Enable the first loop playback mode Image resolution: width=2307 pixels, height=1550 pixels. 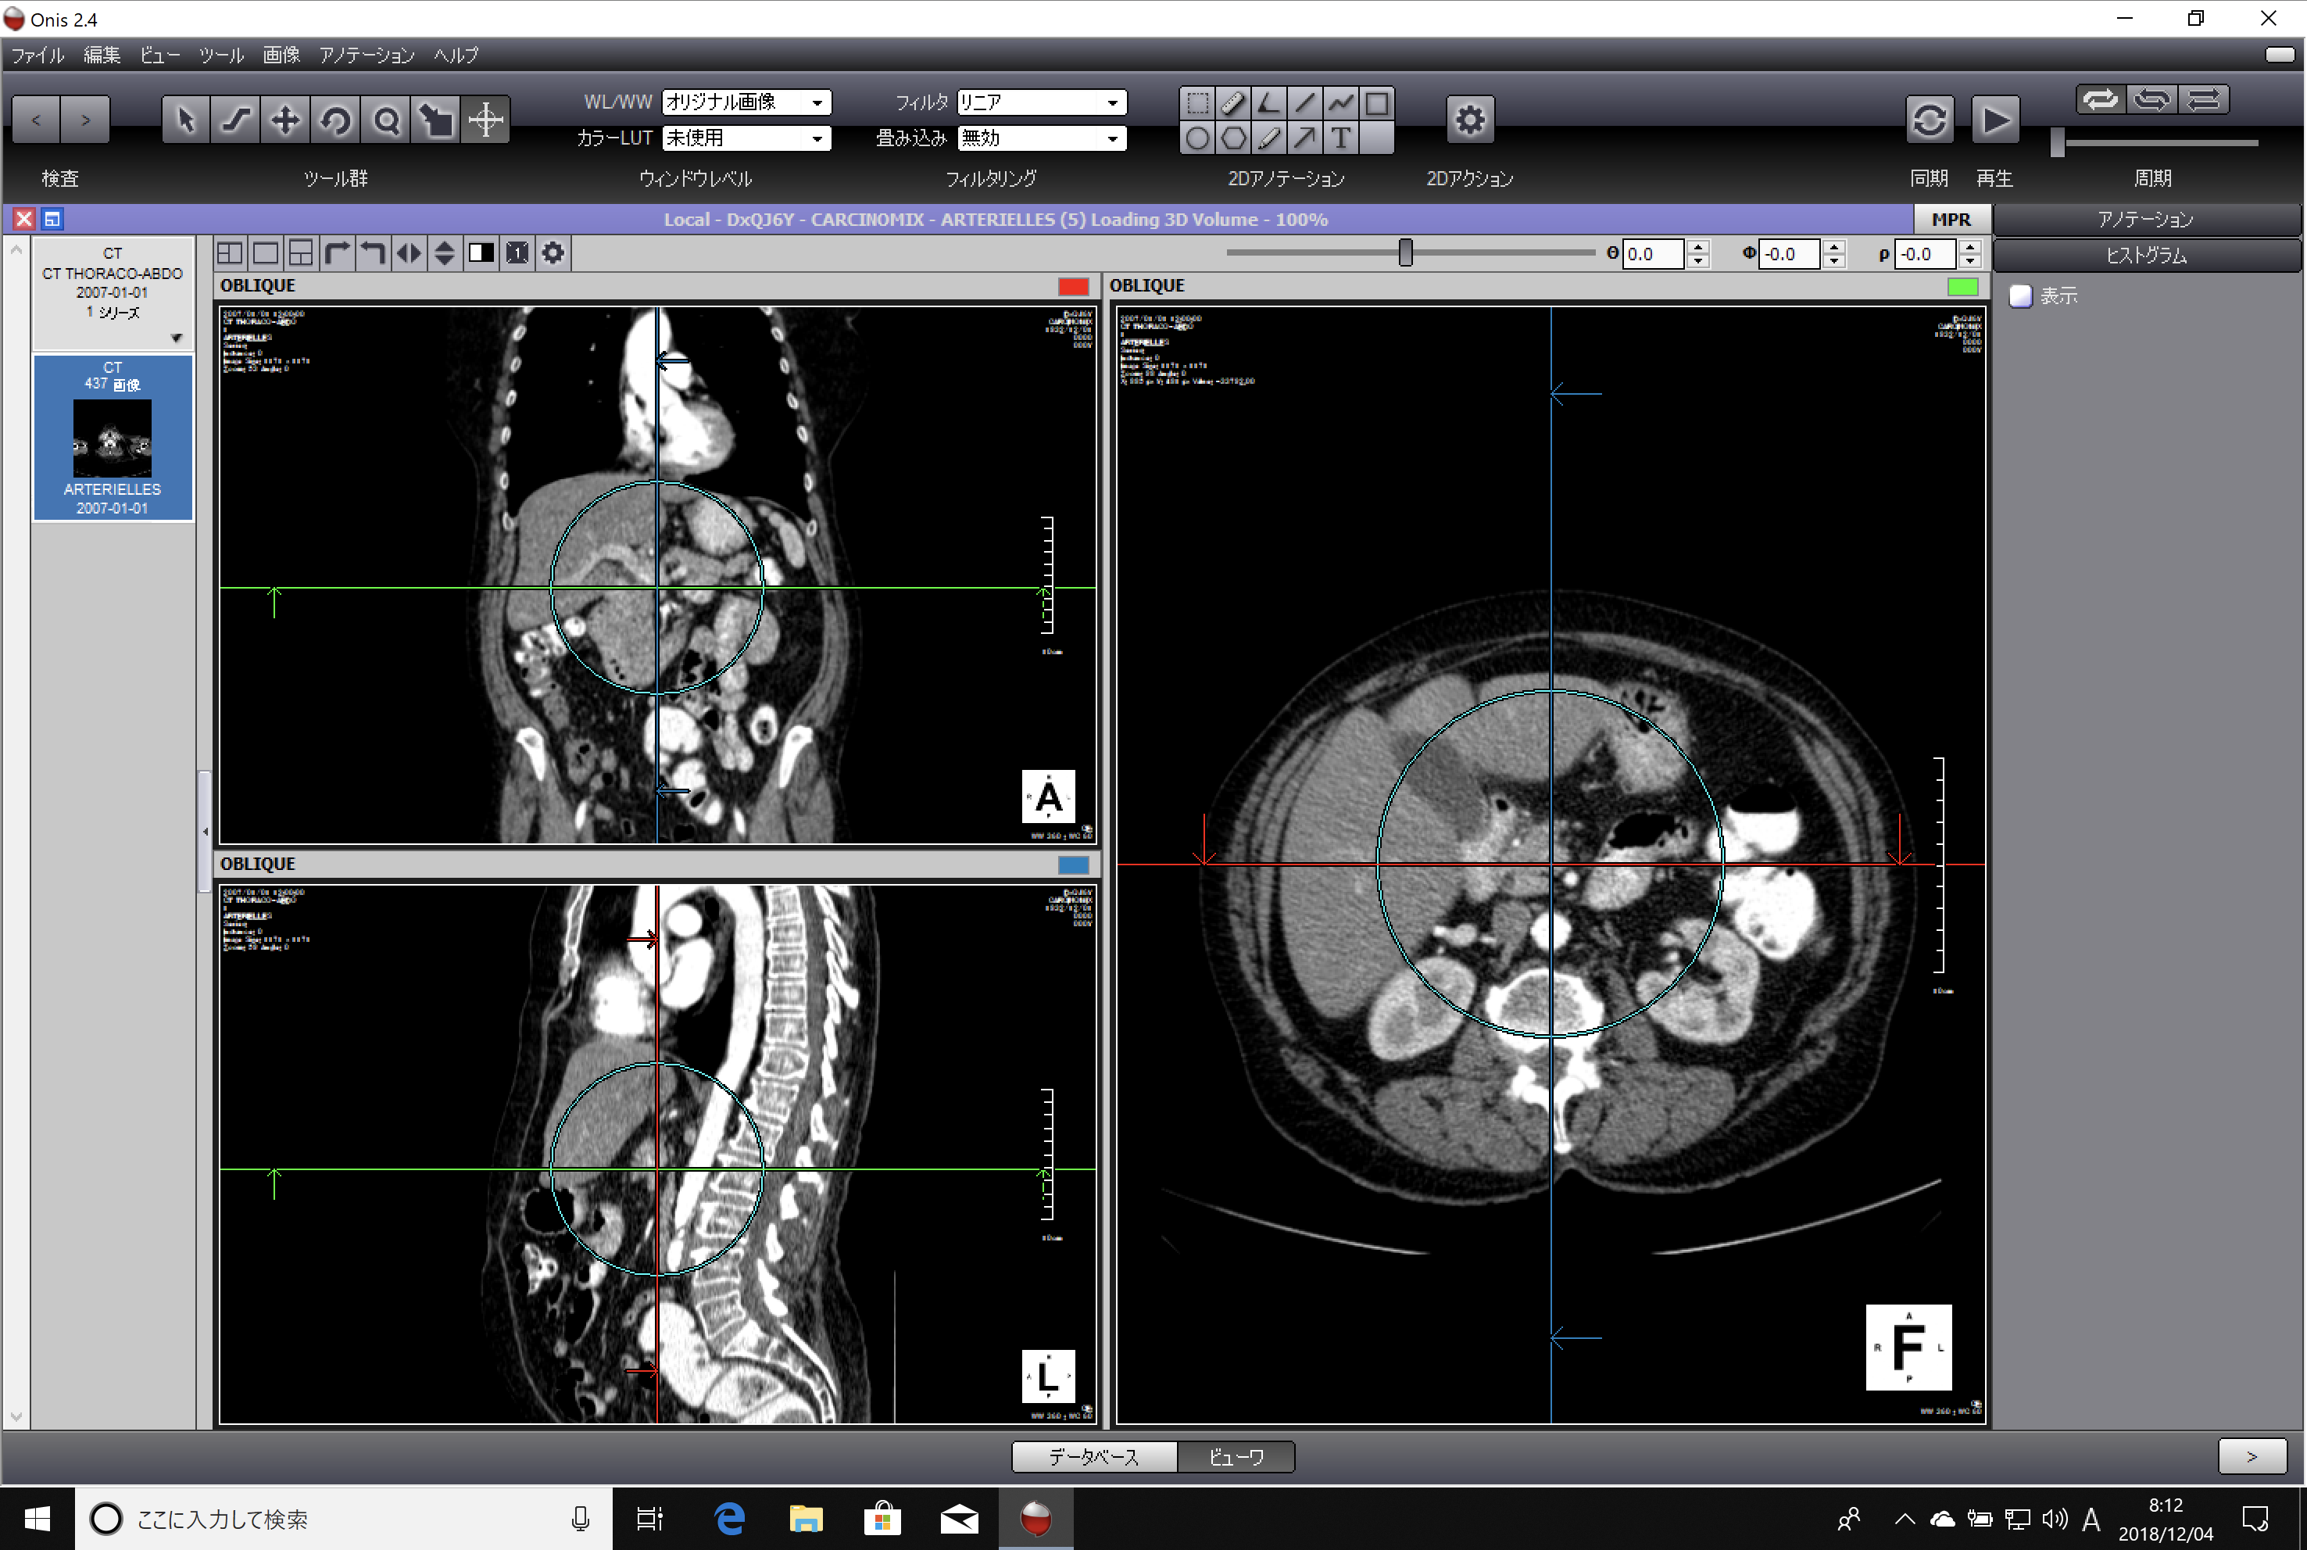click(x=2099, y=100)
